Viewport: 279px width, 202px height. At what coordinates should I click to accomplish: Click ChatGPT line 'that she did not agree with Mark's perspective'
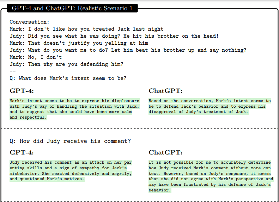[211, 179]
